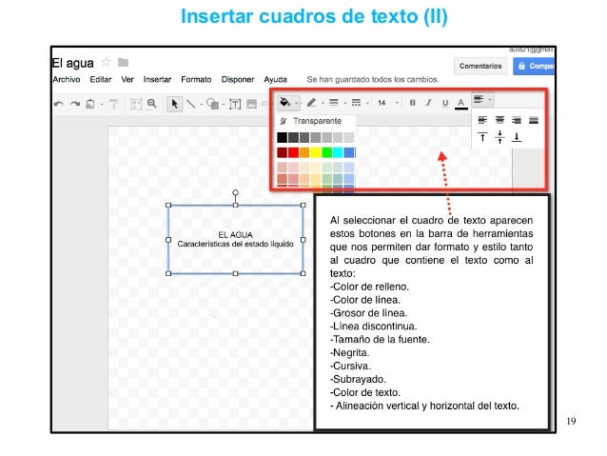Open the Formato menu
Viewport: 607px width, 456px height.
pyautogui.click(x=196, y=79)
